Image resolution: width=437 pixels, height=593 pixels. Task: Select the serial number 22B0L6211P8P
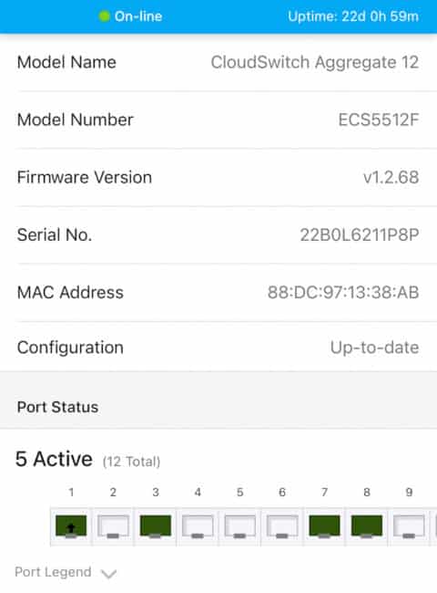(360, 234)
